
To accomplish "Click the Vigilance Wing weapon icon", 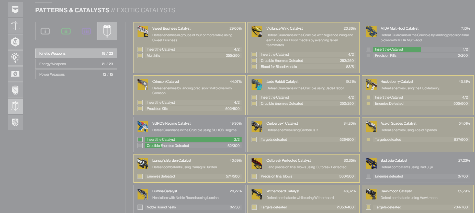I will [x=257, y=31].
